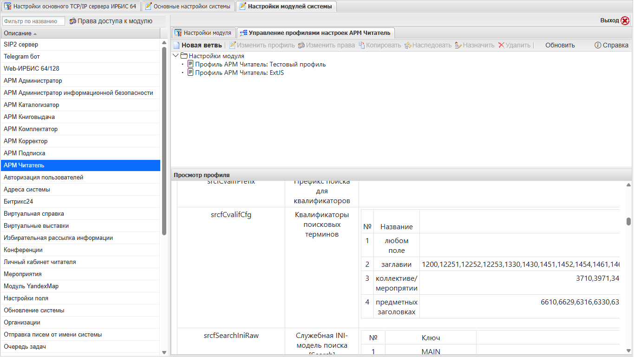This screenshot has height=357, width=634.
Task: Switch to the Настройки модуля tab
Action: point(203,33)
